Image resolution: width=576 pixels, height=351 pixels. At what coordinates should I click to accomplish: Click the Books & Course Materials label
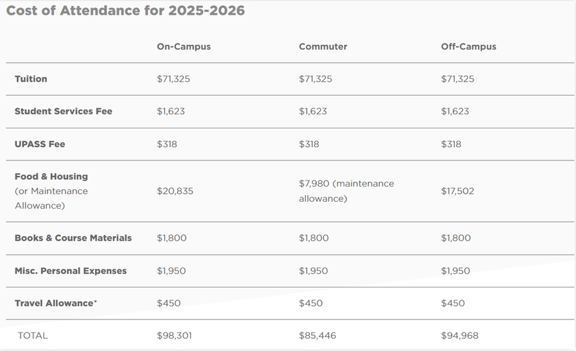[x=73, y=238]
